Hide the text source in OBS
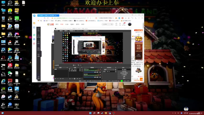The image size is (204, 115). tap(80, 69)
